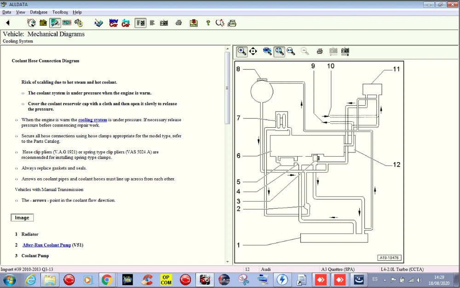Viewport: 460px width, 288px height.
Task: Switch to text-only view
Action: pyautogui.click(x=152, y=23)
